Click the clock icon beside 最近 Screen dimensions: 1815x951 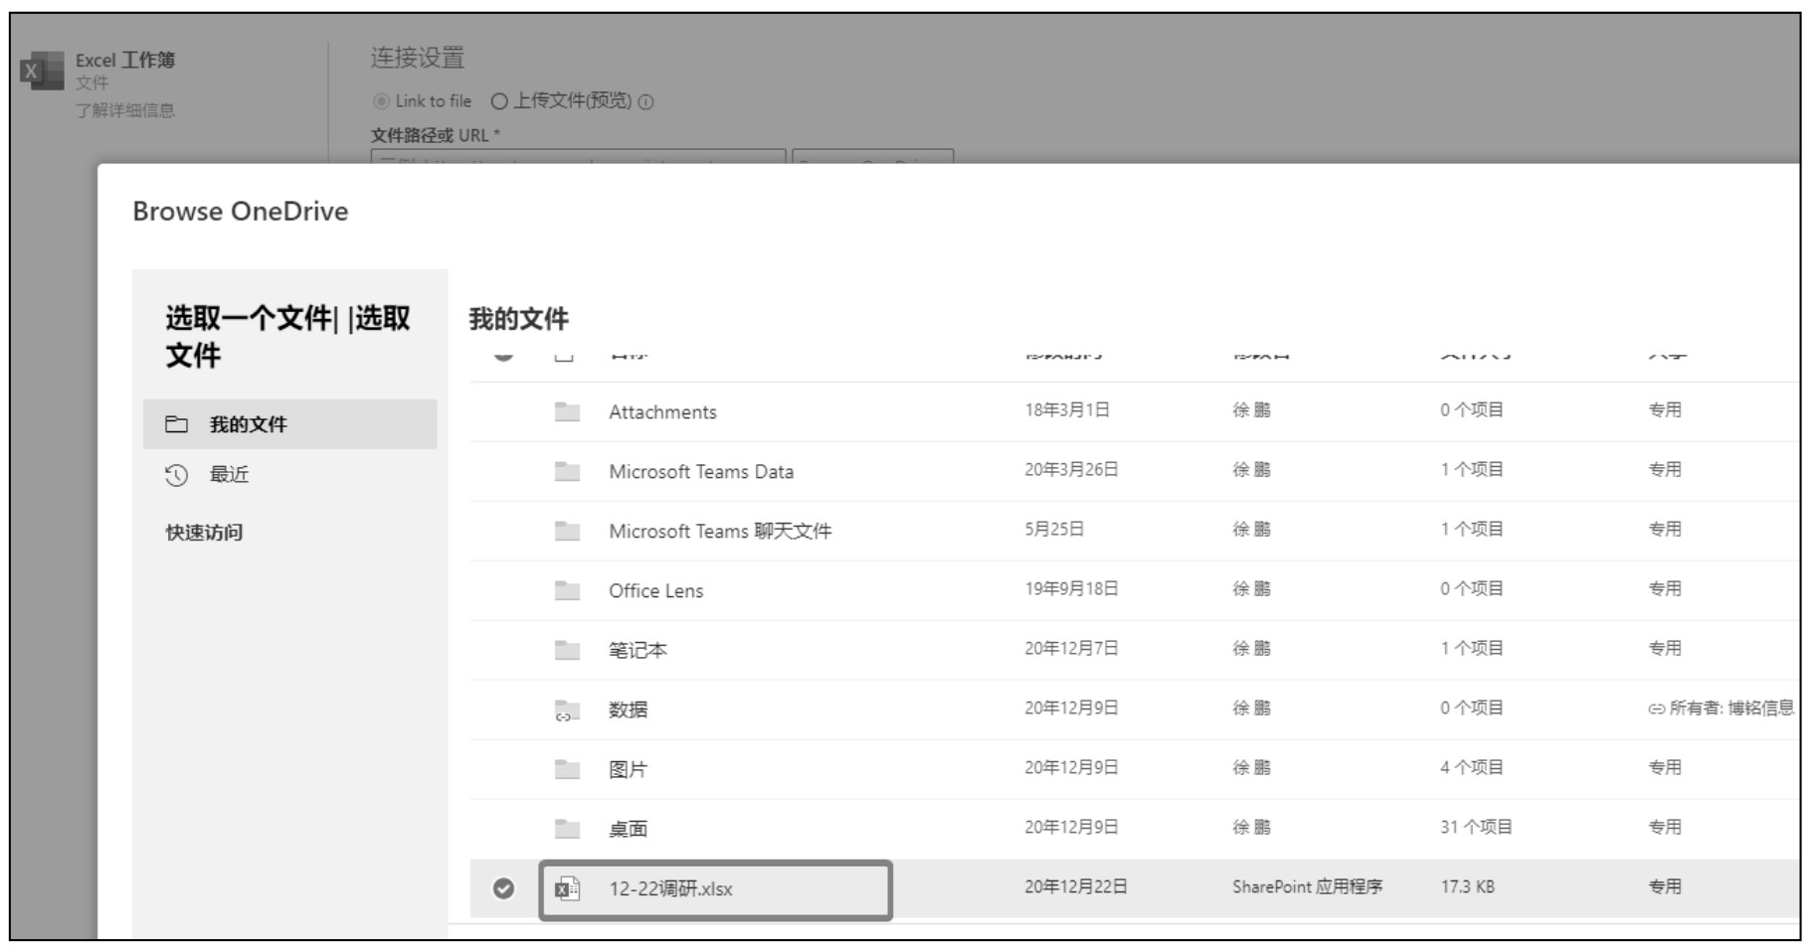click(176, 475)
